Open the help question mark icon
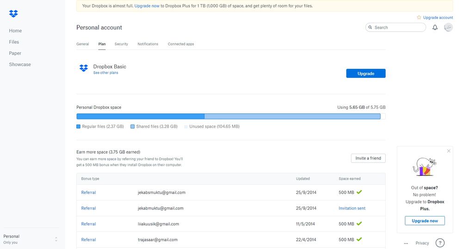Image resolution: width=462 pixels, height=249 pixels. (440, 243)
